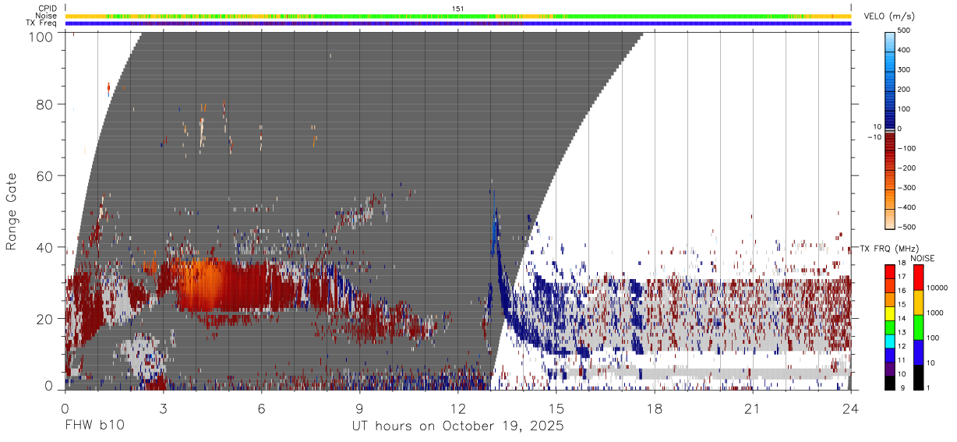Screen dimensions: 957x442
Task: Click the 40 tick on Range Gate axis
Action: click(45, 248)
